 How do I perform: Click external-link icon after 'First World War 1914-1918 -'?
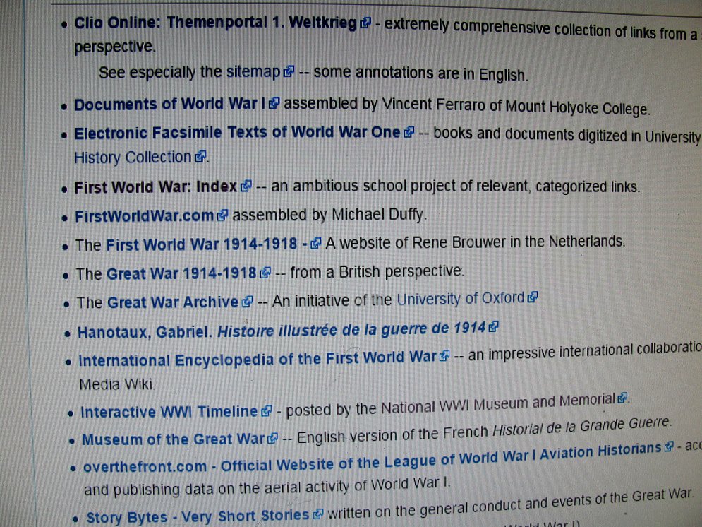point(315,243)
